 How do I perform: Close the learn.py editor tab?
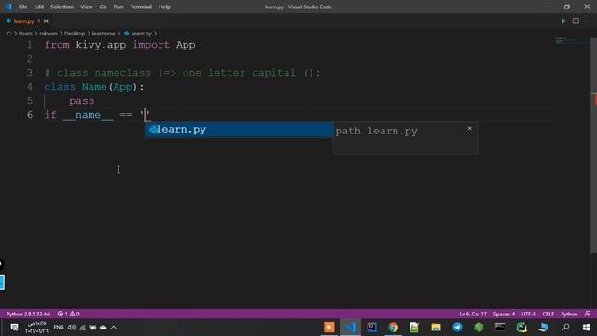tap(46, 21)
